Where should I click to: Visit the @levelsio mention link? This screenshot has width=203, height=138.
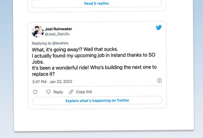tap(61, 43)
